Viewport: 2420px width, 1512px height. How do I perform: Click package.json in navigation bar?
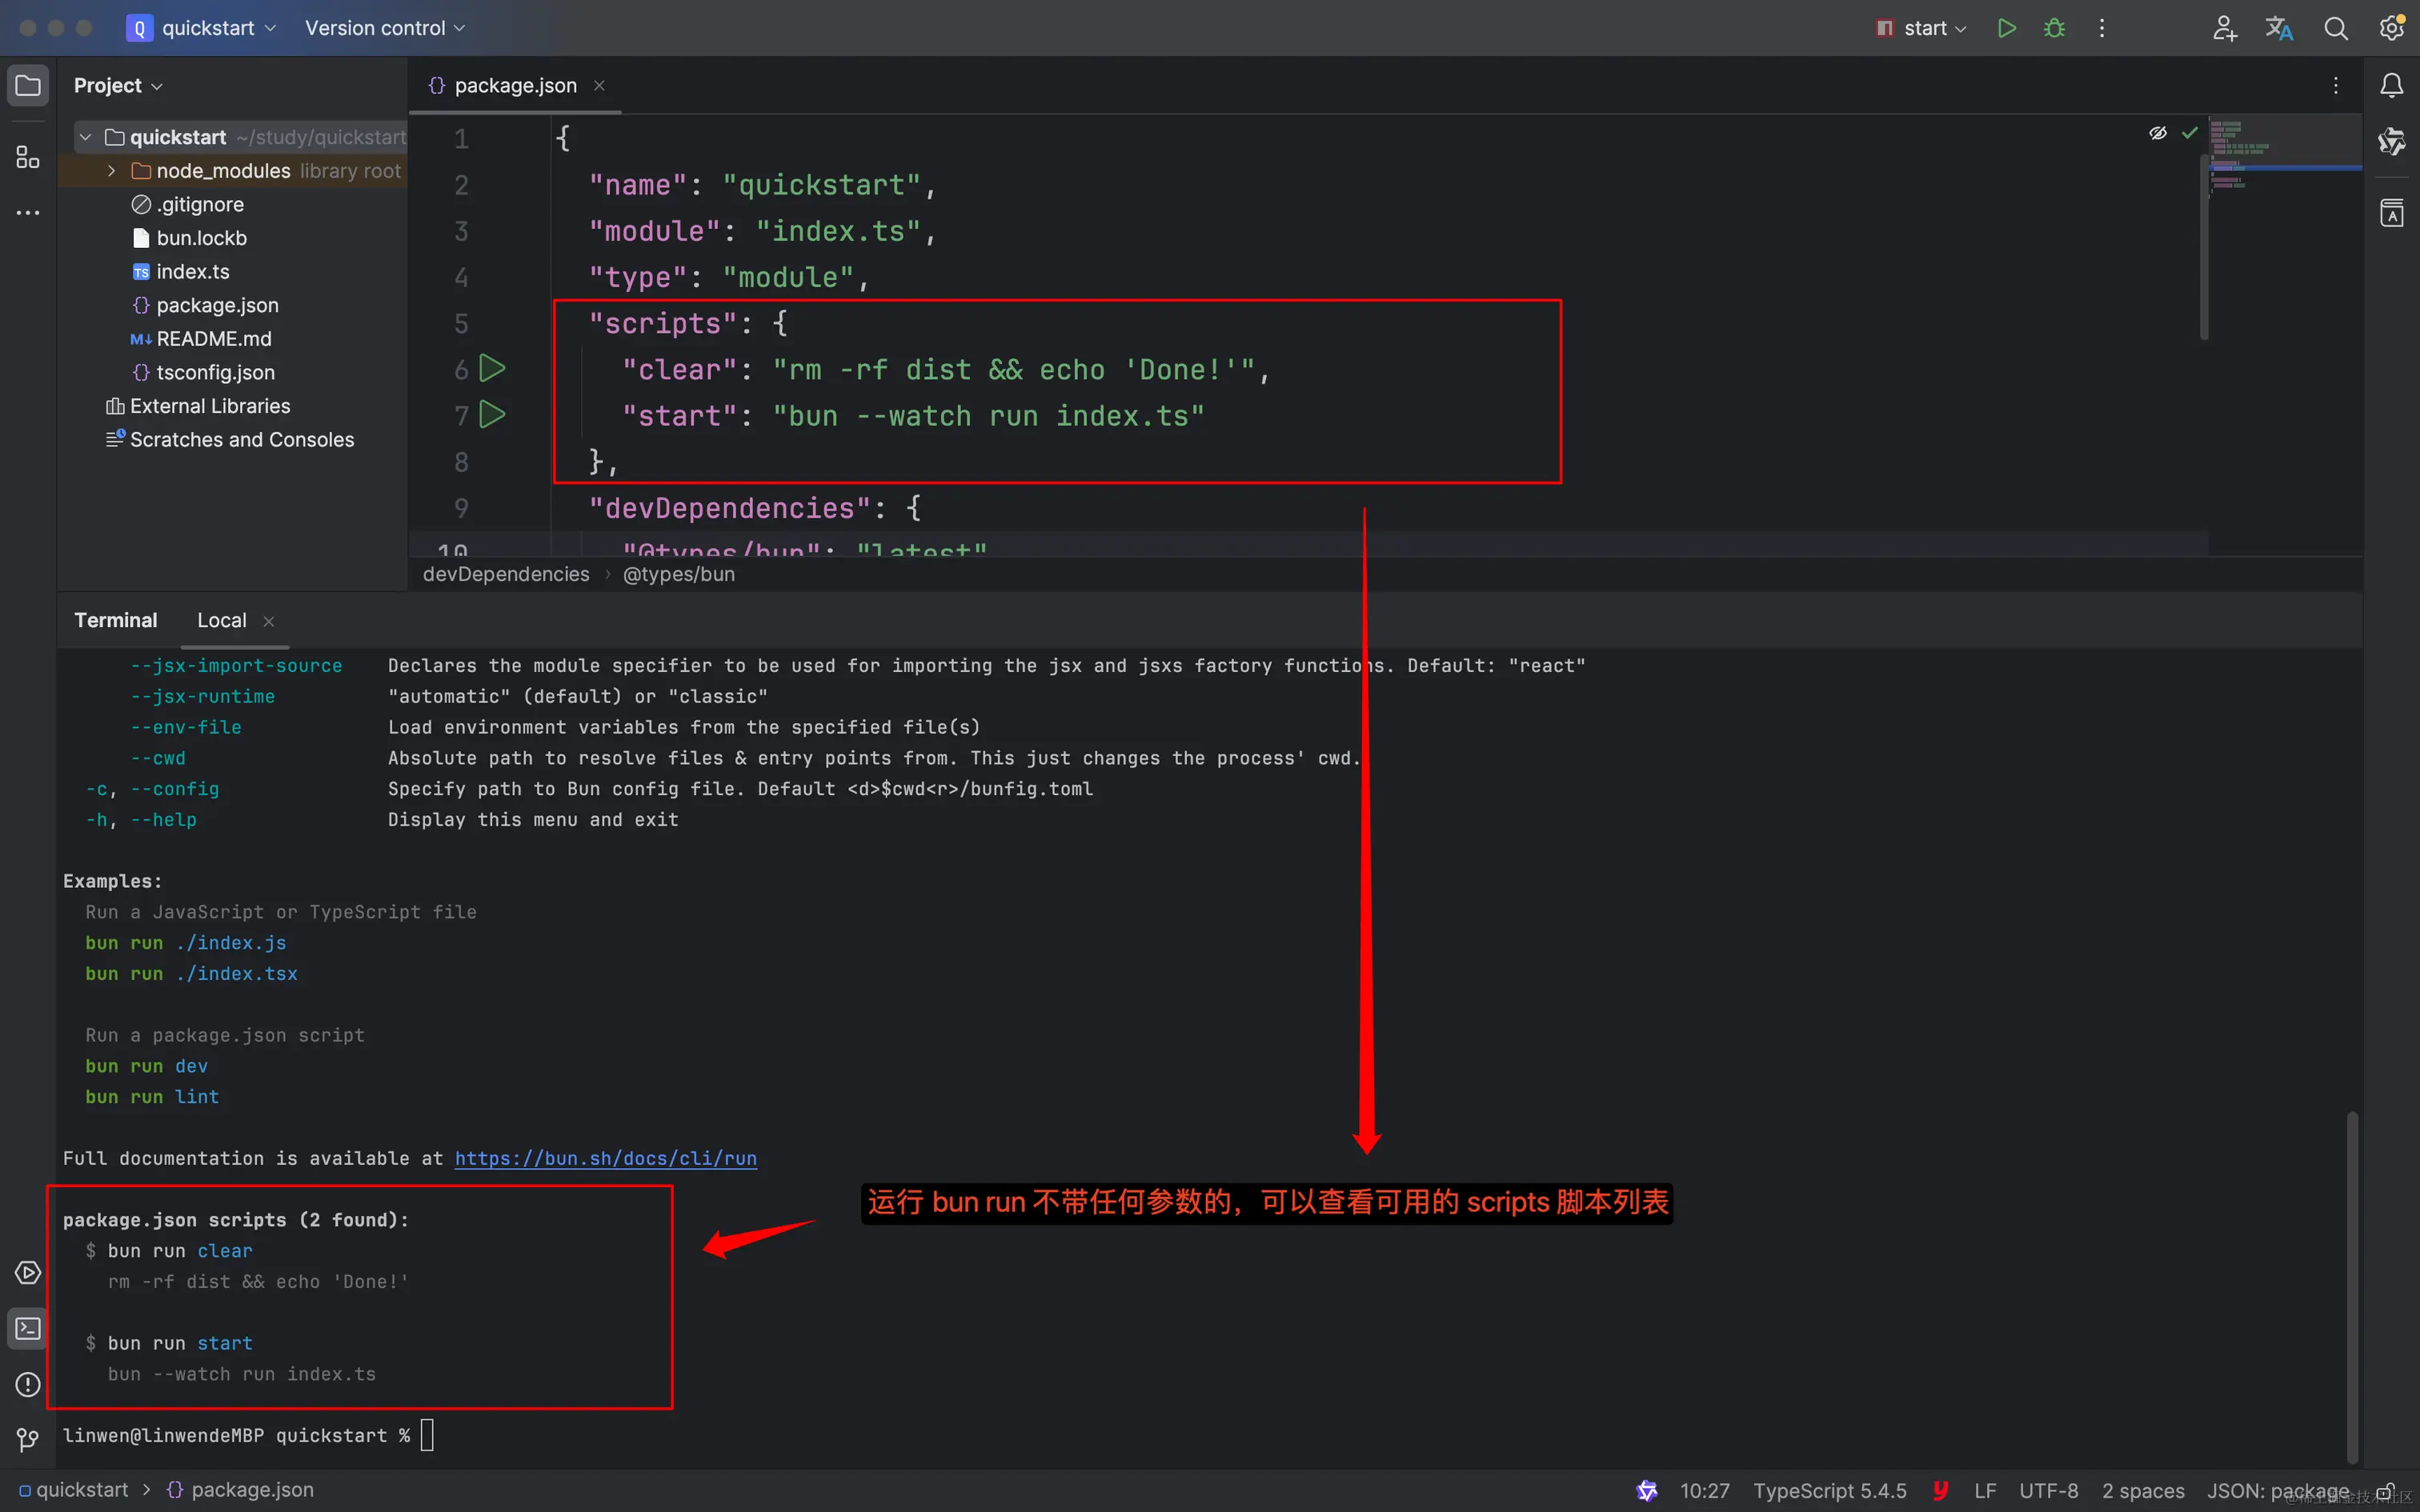(x=240, y=1490)
